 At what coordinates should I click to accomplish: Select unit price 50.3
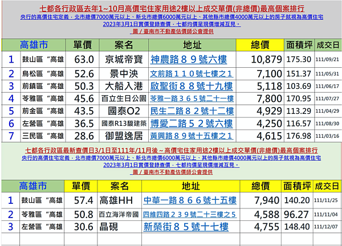(x=84, y=87)
